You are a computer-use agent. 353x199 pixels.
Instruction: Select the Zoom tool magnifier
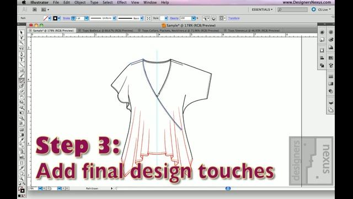22,179
